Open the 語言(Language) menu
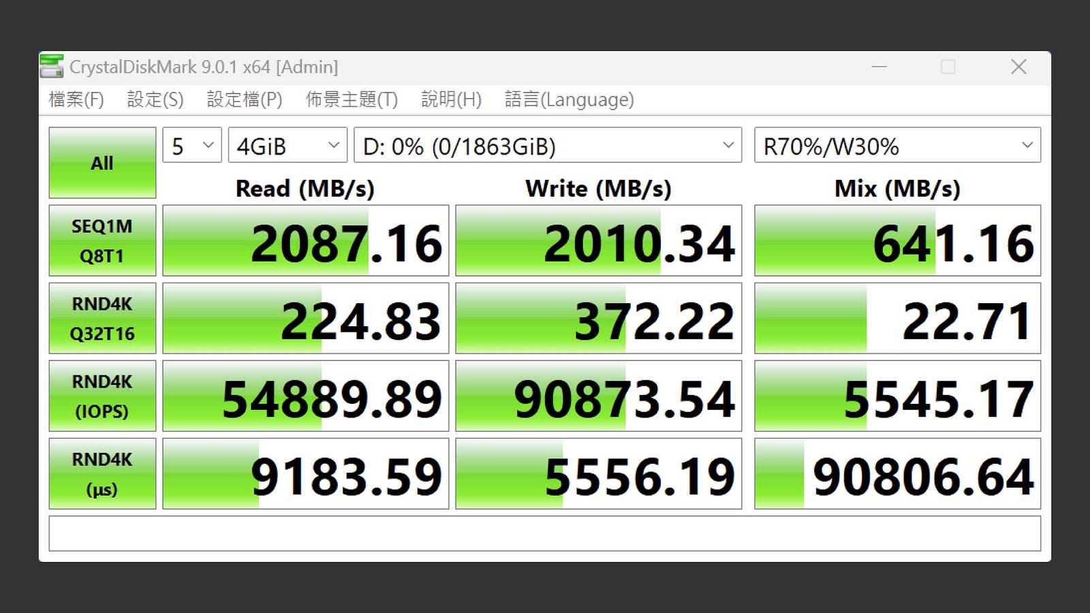1090x613 pixels. tap(570, 99)
